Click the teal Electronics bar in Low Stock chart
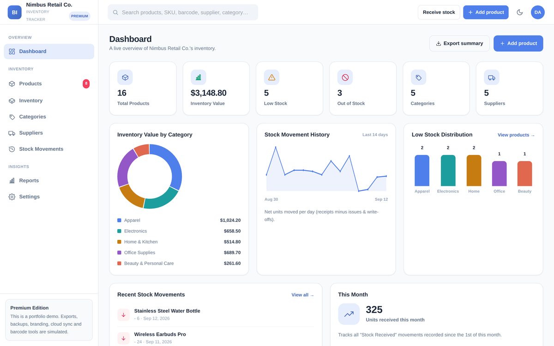The image size is (554, 346). coord(448,171)
